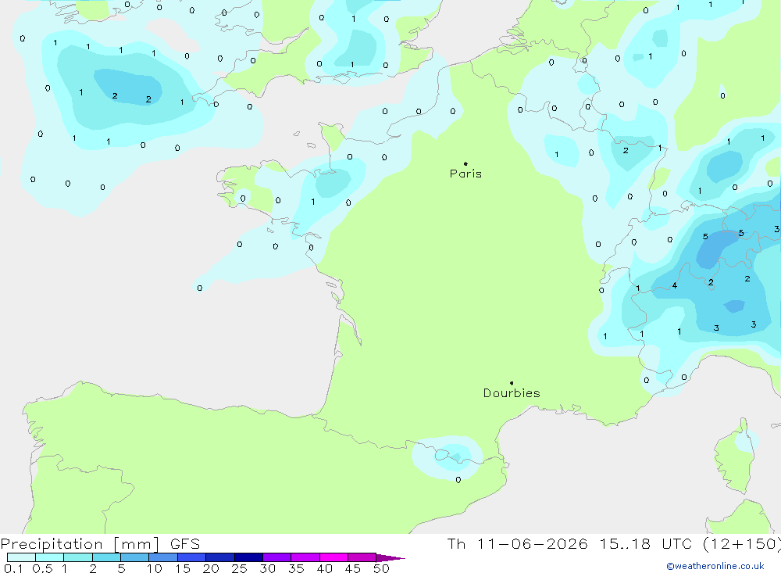
Task: Click the GFS model label
Action: [x=185, y=544]
